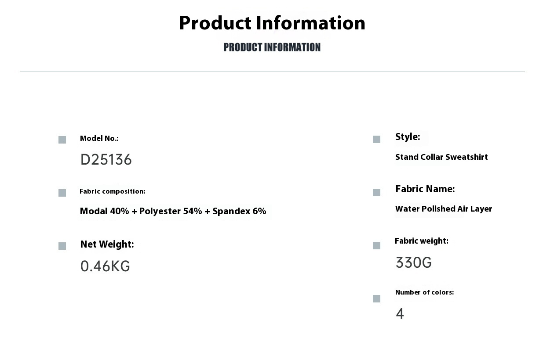554x338 pixels.
Task: Click the Fabric composition label
Action: 112,191
